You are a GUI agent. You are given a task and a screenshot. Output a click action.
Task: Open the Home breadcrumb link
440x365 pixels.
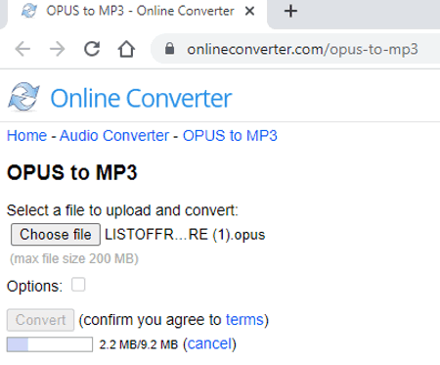[x=27, y=136]
